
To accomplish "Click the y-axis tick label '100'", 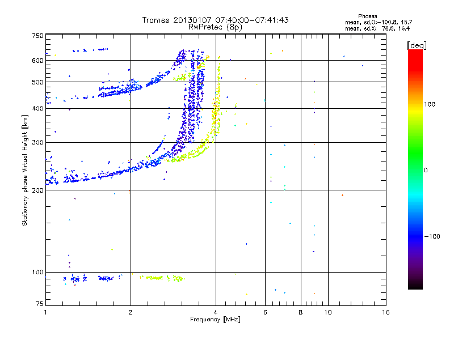I will click(x=37, y=272).
